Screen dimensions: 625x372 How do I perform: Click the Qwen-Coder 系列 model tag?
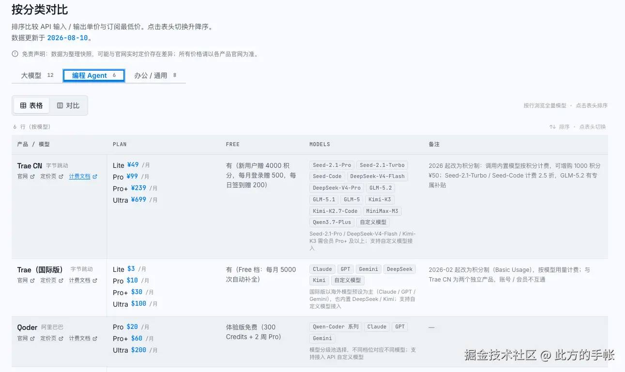(x=336, y=327)
